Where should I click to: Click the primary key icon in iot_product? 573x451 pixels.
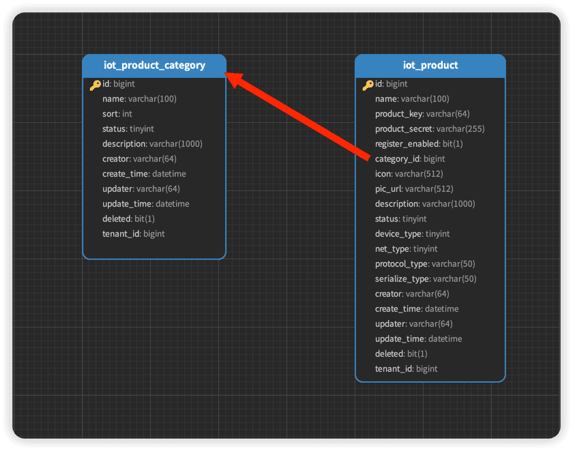(x=368, y=85)
